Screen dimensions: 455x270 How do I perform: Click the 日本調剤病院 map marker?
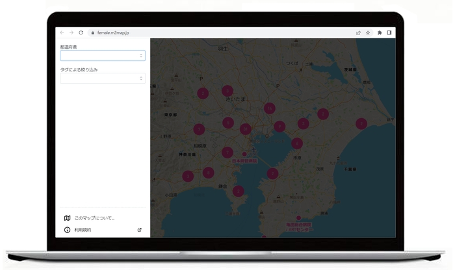click(x=244, y=154)
